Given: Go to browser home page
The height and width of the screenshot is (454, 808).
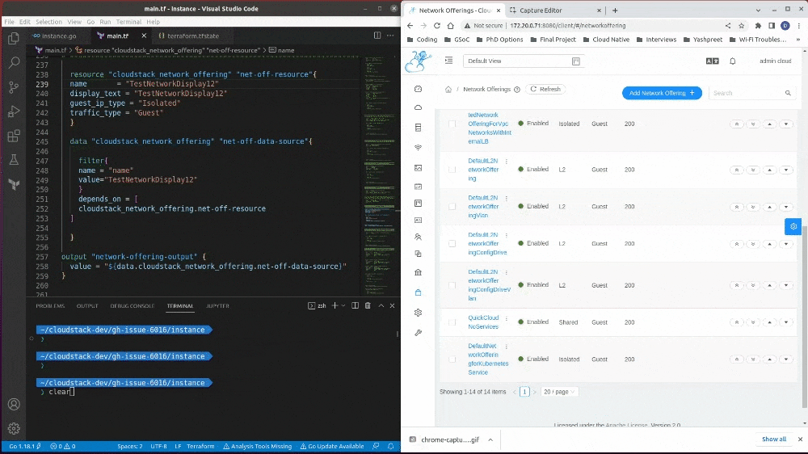Looking at the screenshot, I should 450,25.
